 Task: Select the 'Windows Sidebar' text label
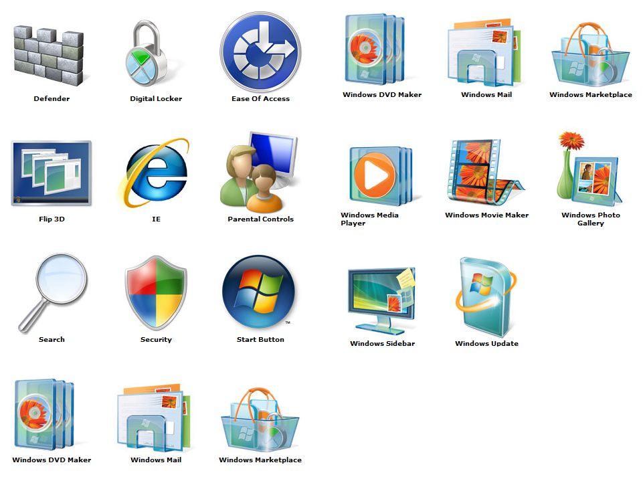coord(382,344)
